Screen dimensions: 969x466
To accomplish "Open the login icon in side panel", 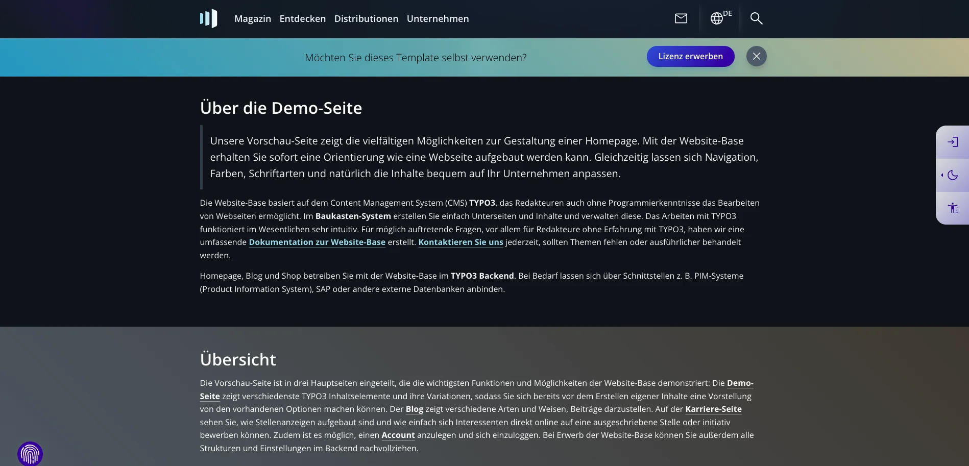I will click(x=953, y=142).
